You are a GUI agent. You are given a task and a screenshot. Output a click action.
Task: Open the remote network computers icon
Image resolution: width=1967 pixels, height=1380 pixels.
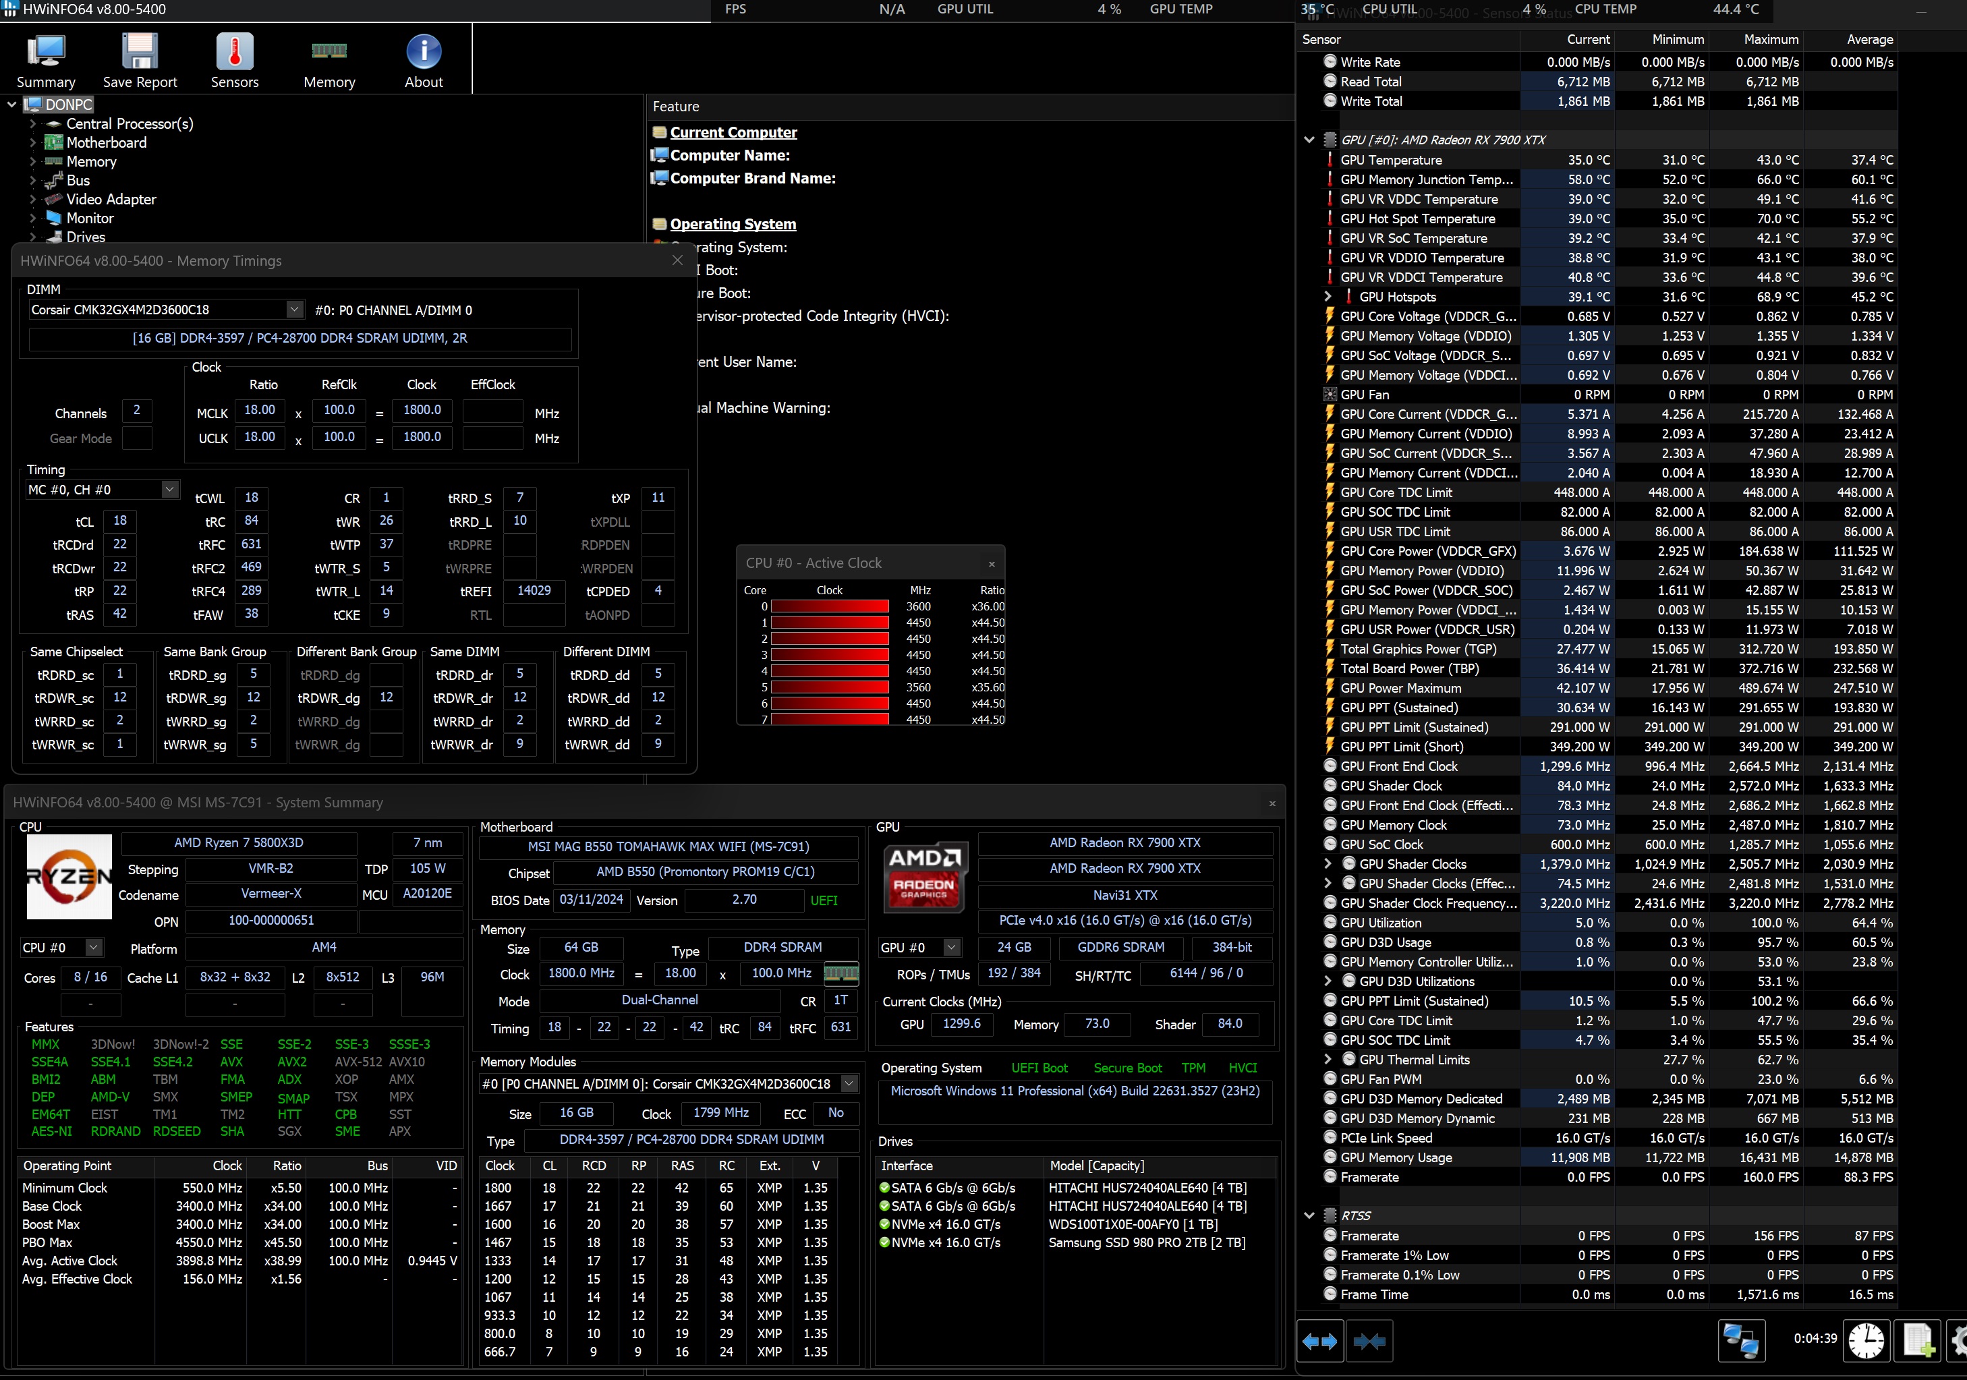(1741, 1341)
